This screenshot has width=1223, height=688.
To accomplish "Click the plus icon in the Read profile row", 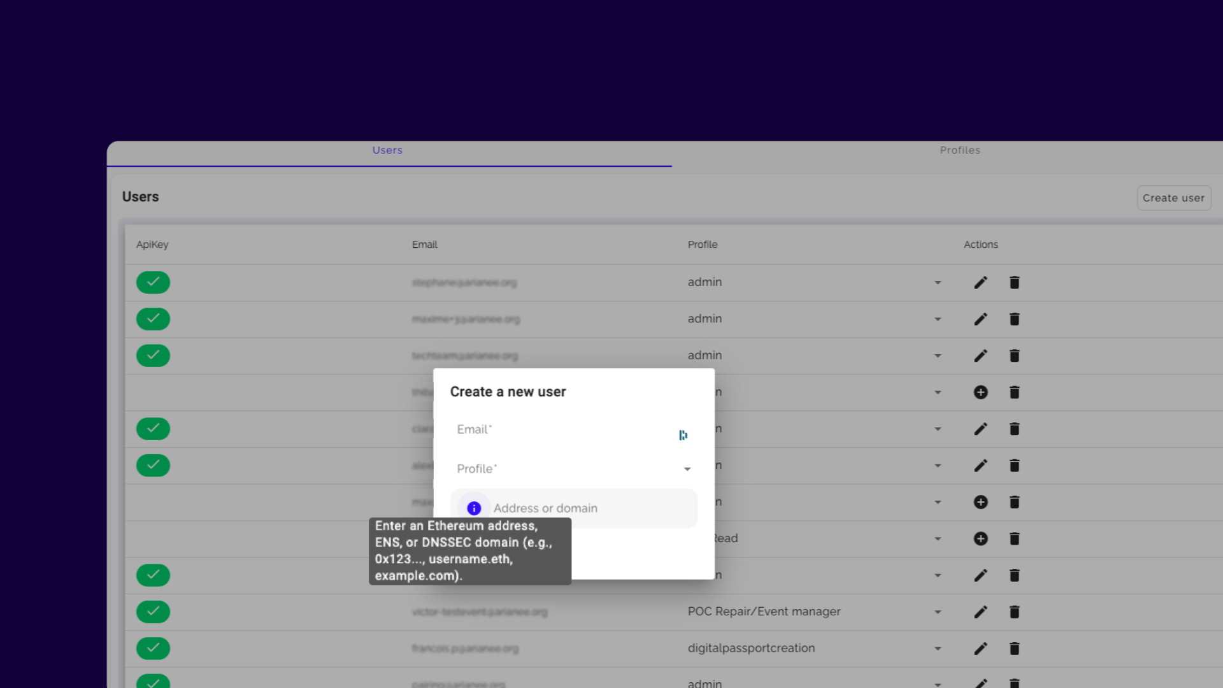I will (x=980, y=539).
